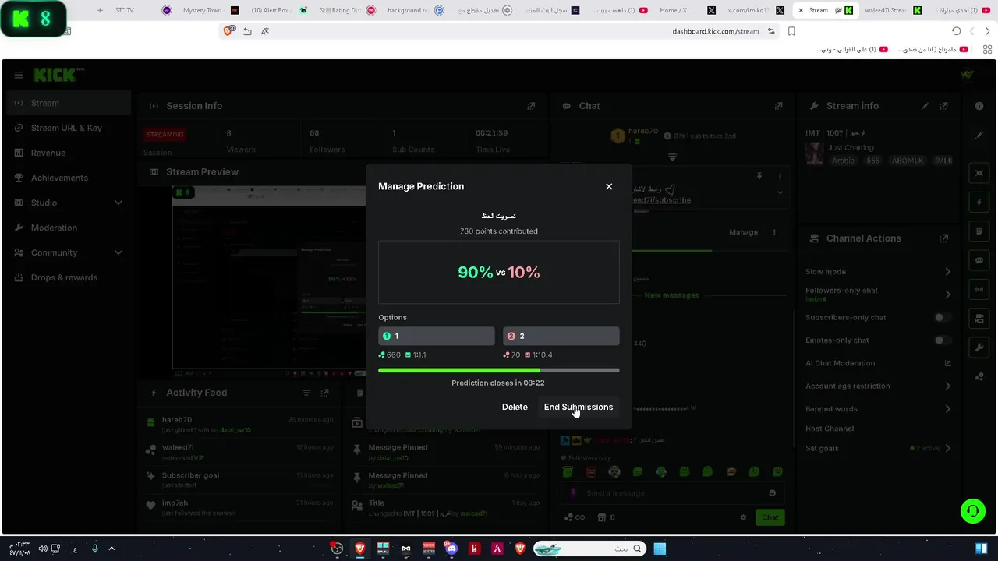Open green support headset button
Screen dimensions: 998x561
(x=973, y=511)
